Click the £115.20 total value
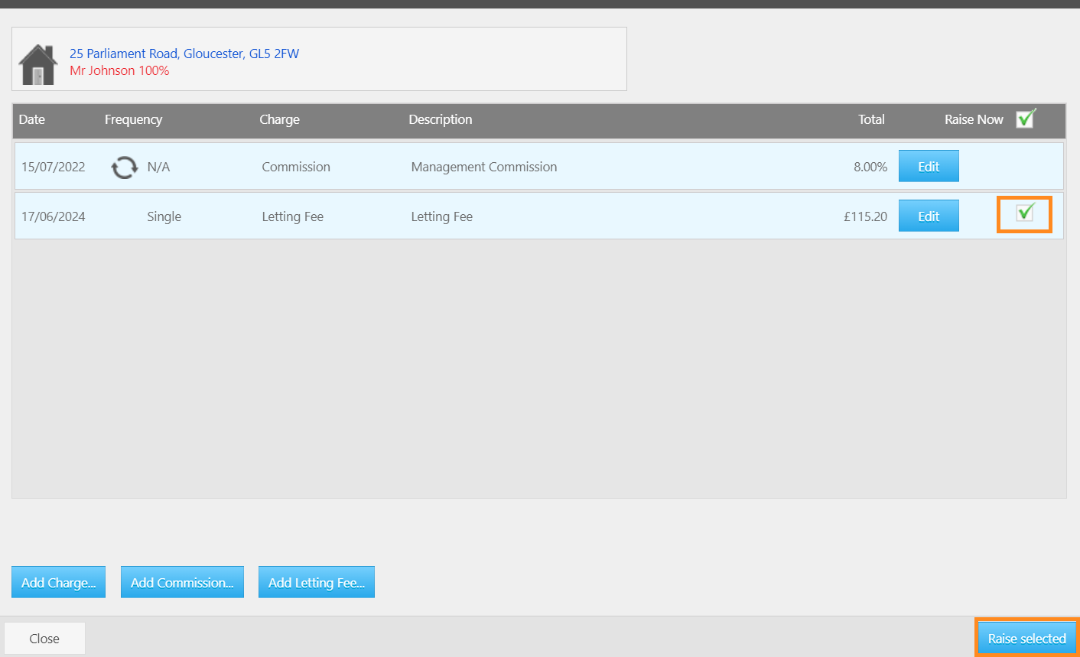The width and height of the screenshot is (1080, 657). [866, 216]
